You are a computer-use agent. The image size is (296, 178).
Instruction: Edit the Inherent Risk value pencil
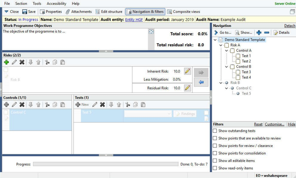coord(188,71)
